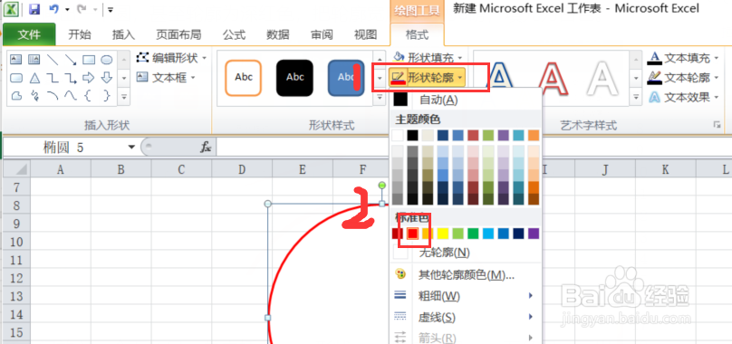Select the left brace shape
Screen dimensions: 732x344
87,96
